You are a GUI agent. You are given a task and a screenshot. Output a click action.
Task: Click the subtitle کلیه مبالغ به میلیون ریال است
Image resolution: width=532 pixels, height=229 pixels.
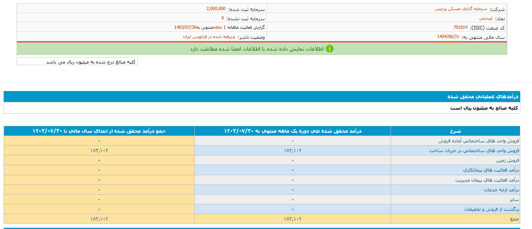point(484,108)
